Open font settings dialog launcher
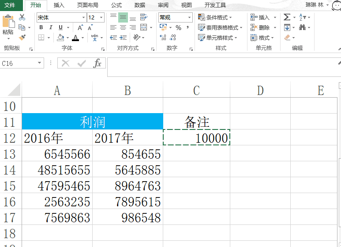 click(103, 49)
